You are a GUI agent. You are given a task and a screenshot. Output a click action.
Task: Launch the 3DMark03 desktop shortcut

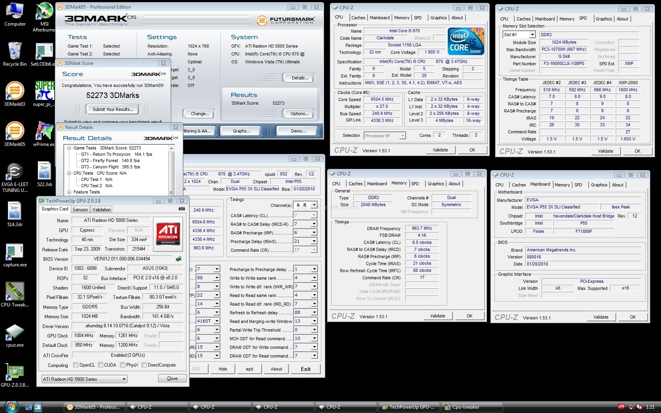(x=15, y=94)
